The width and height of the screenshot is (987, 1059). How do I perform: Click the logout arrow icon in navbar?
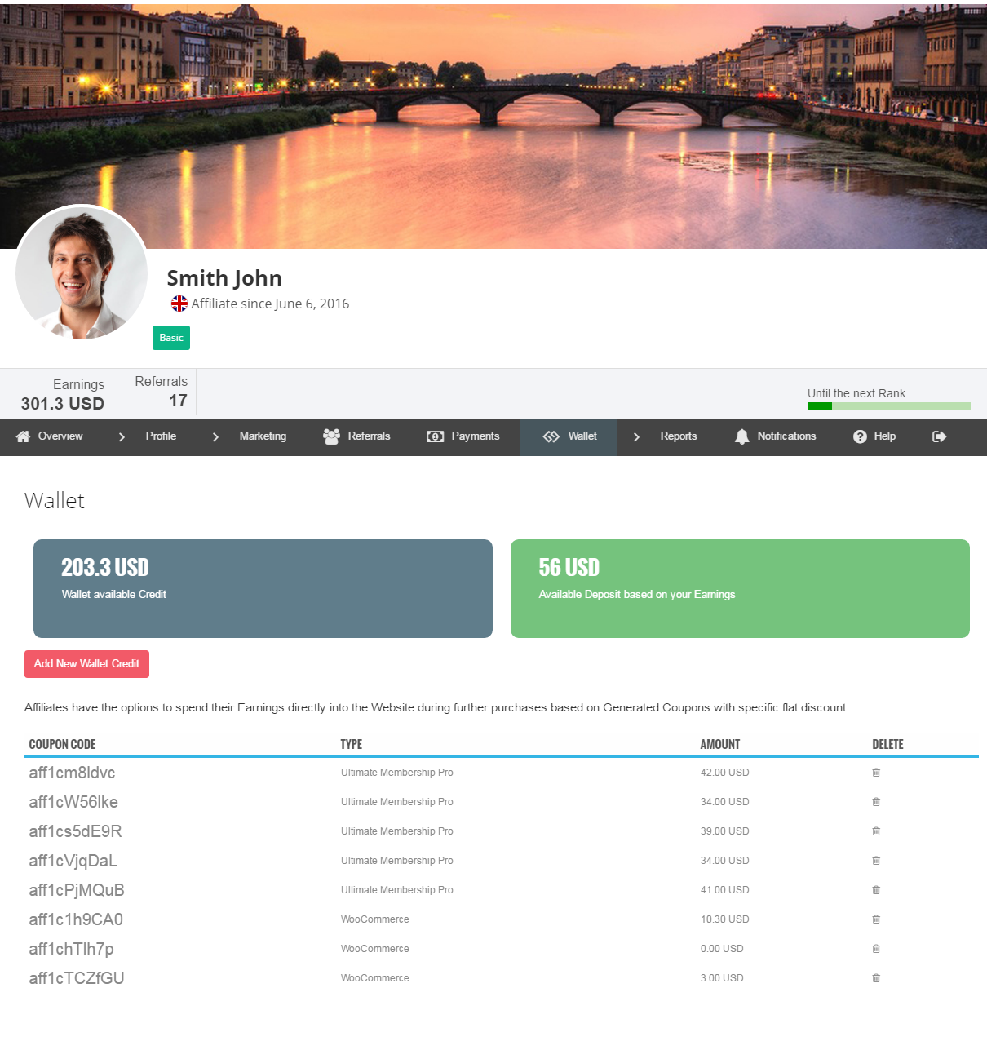pyautogui.click(x=939, y=436)
